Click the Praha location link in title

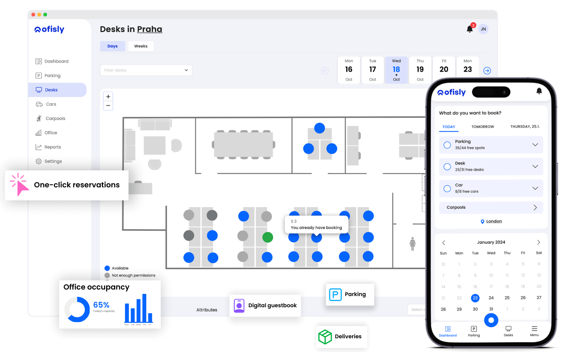point(149,29)
